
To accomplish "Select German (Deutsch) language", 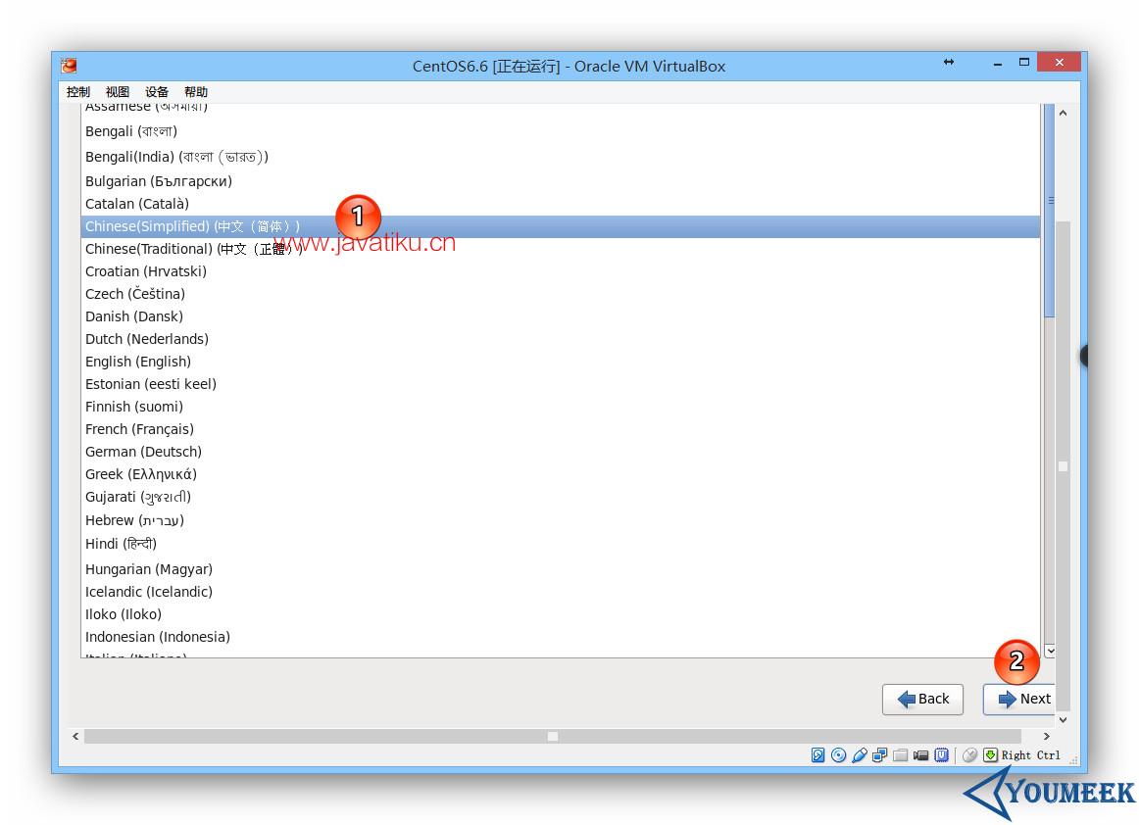I will pyautogui.click(x=560, y=452).
